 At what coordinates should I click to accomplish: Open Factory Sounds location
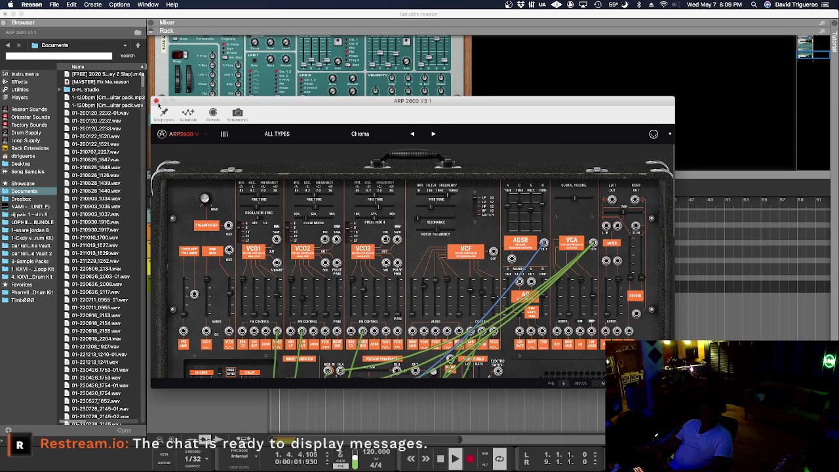click(x=29, y=125)
